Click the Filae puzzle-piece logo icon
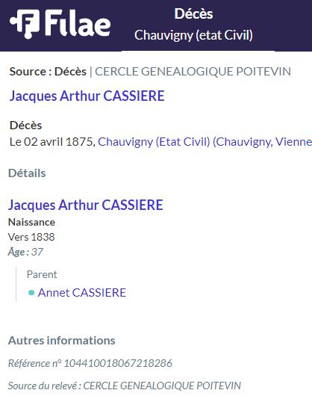Image resolution: width=312 pixels, height=396 pixels. click(x=25, y=23)
